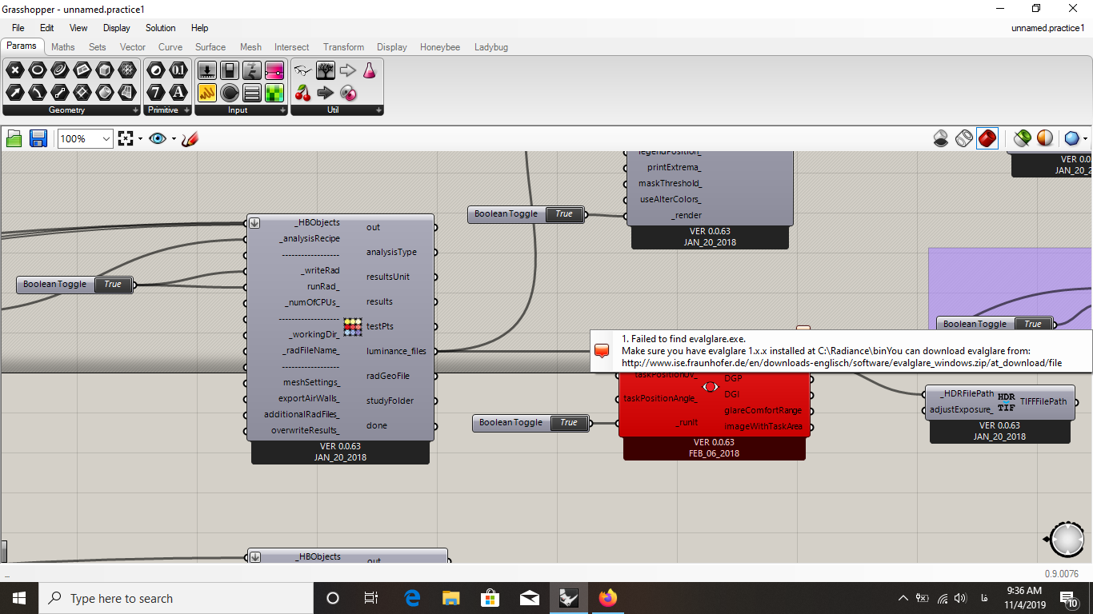Open the arrow next to Zoom Extents
This screenshot has height=614, width=1093.
pyautogui.click(x=140, y=139)
